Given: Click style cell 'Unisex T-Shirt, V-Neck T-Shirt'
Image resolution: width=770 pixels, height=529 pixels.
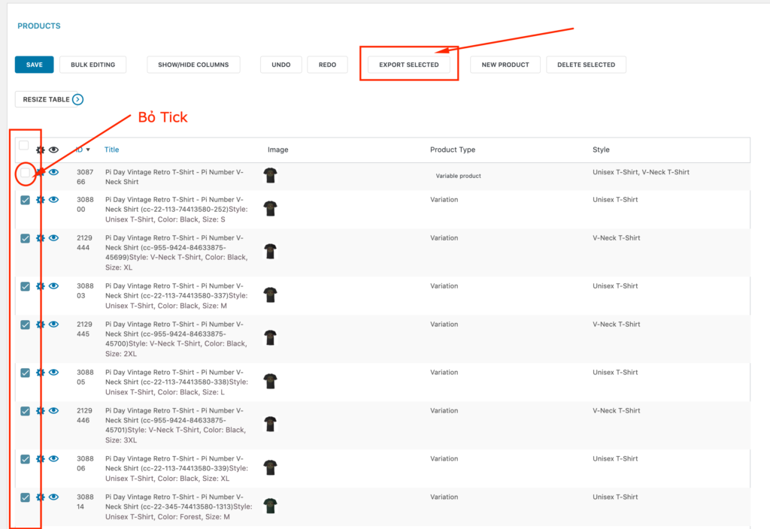Looking at the screenshot, I should pos(641,172).
